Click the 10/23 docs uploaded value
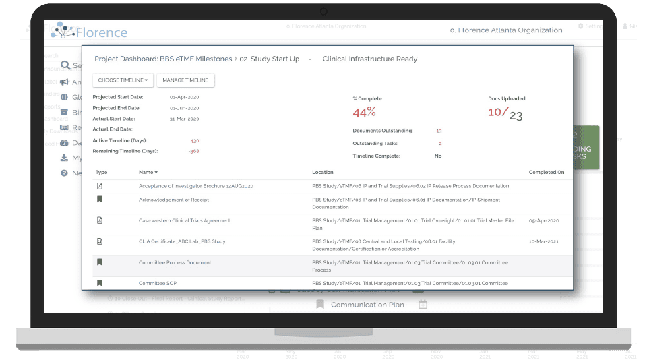 tap(505, 113)
